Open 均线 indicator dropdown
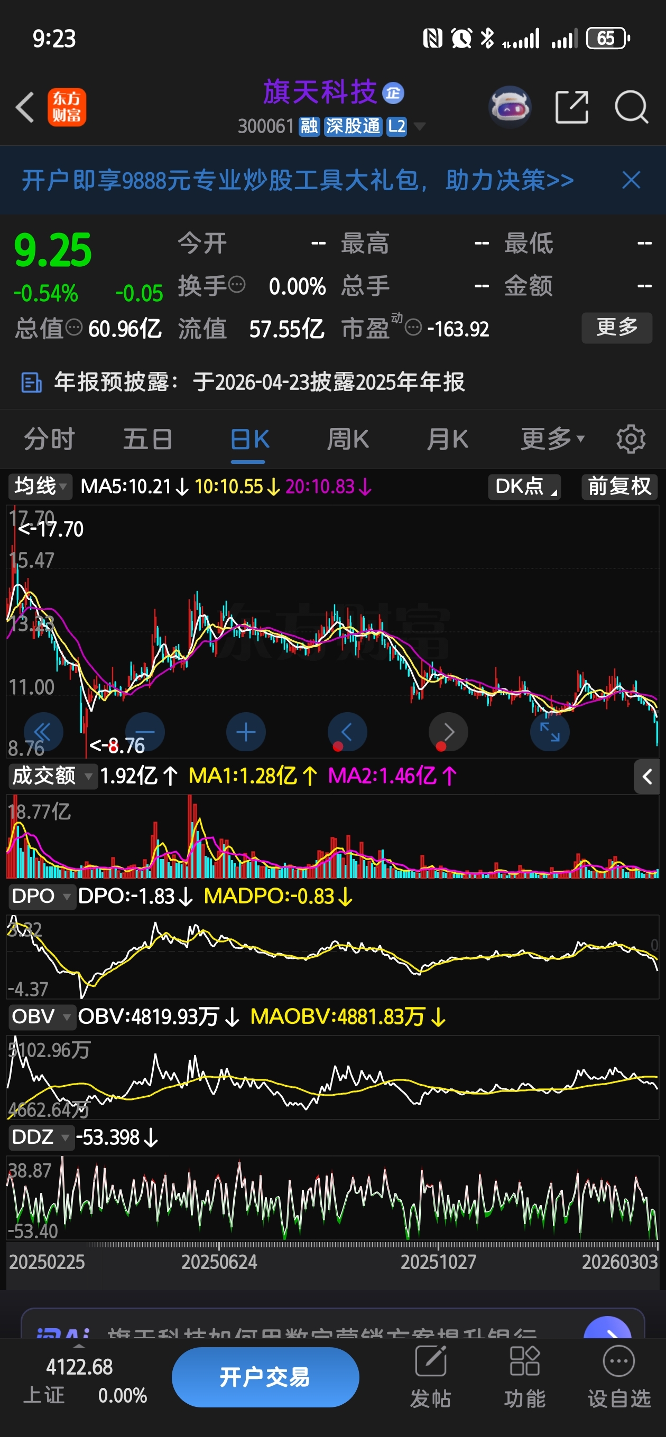This screenshot has width=666, height=1437. click(40, 487)
